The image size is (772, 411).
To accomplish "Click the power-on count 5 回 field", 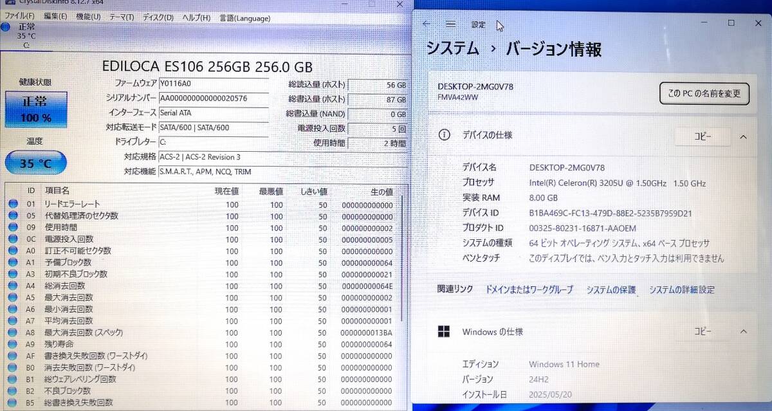I will click(x=378, y=128).
